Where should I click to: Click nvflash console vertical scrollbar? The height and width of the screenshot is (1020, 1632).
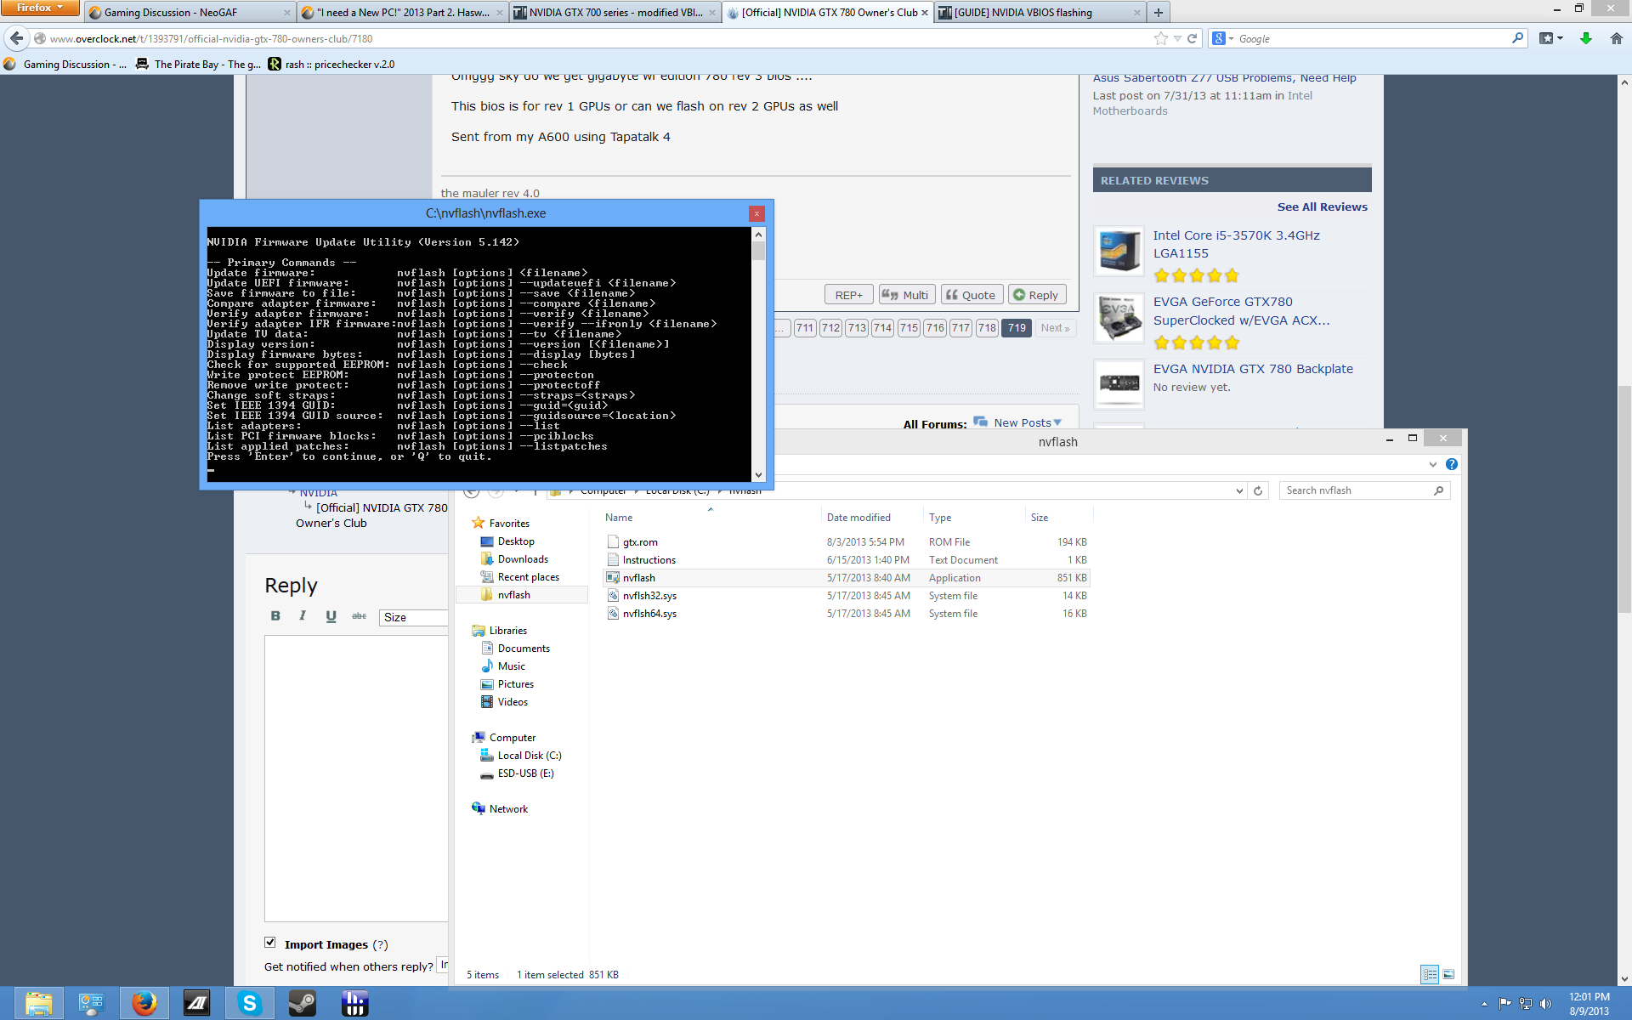[x=758, y=354]
